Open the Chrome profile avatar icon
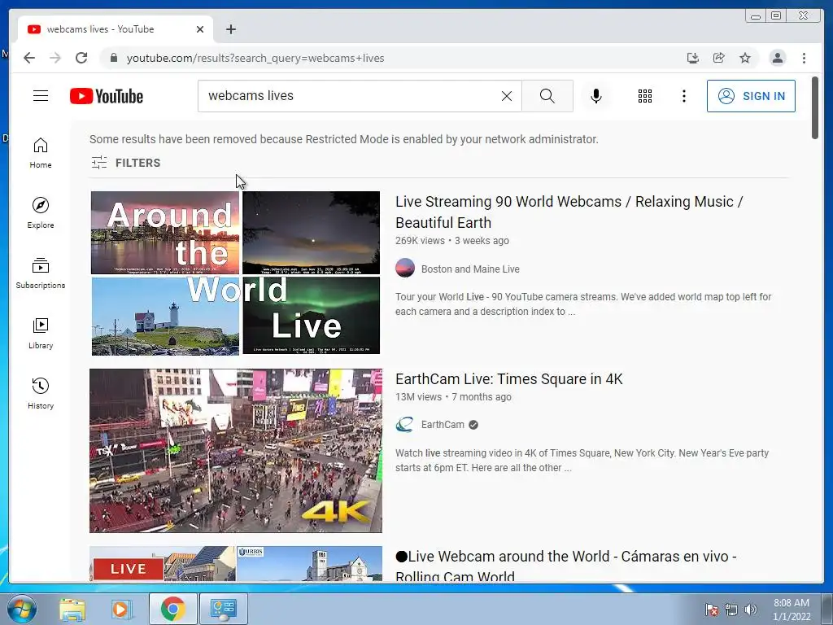 pyautogui.click(x=777, y=58)
